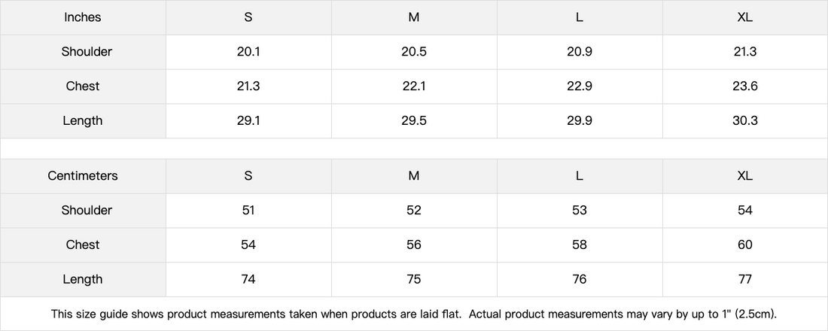Select the 76 length centimeter value
This screenshot has width=828, height=331.
tap(580, 280)
